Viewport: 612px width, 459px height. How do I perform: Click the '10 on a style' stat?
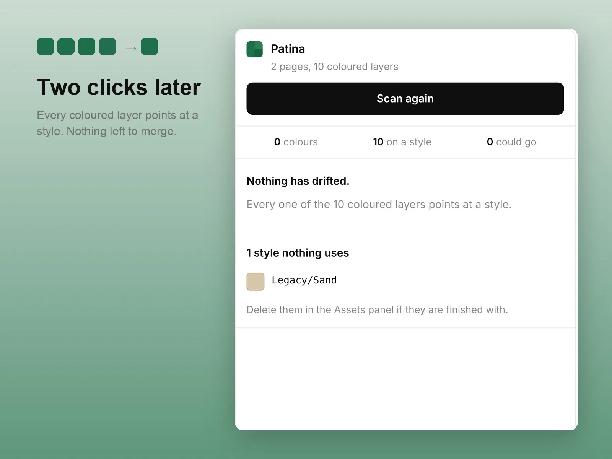tap(402, 142)
